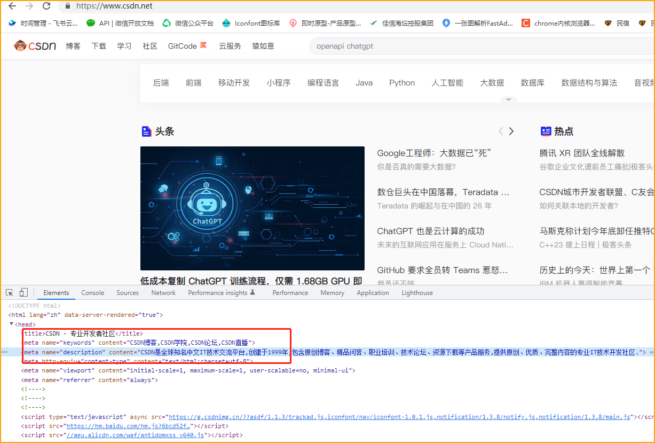Open the Console tab
Viewport: 655px width, 443px height.
93,293
